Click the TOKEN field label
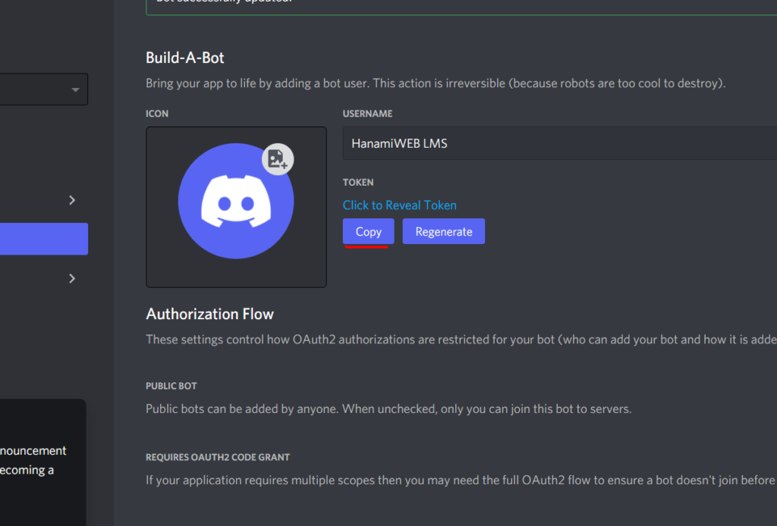This screenshot has height=526, width=777. (358, 183)
